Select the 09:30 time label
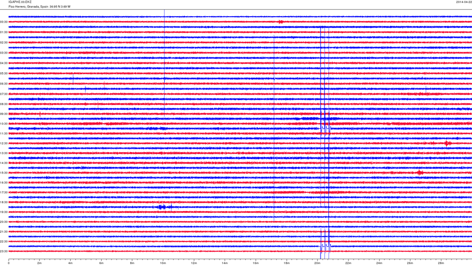This screenshot has width=472, height=265. click(x=4, y=114)
